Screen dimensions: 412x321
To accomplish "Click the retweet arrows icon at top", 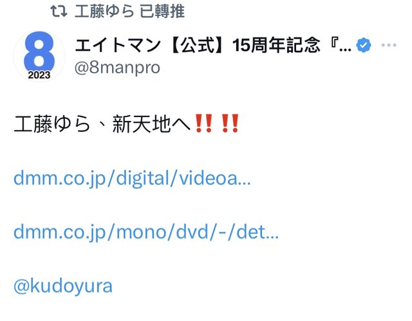I will (59, 12).
